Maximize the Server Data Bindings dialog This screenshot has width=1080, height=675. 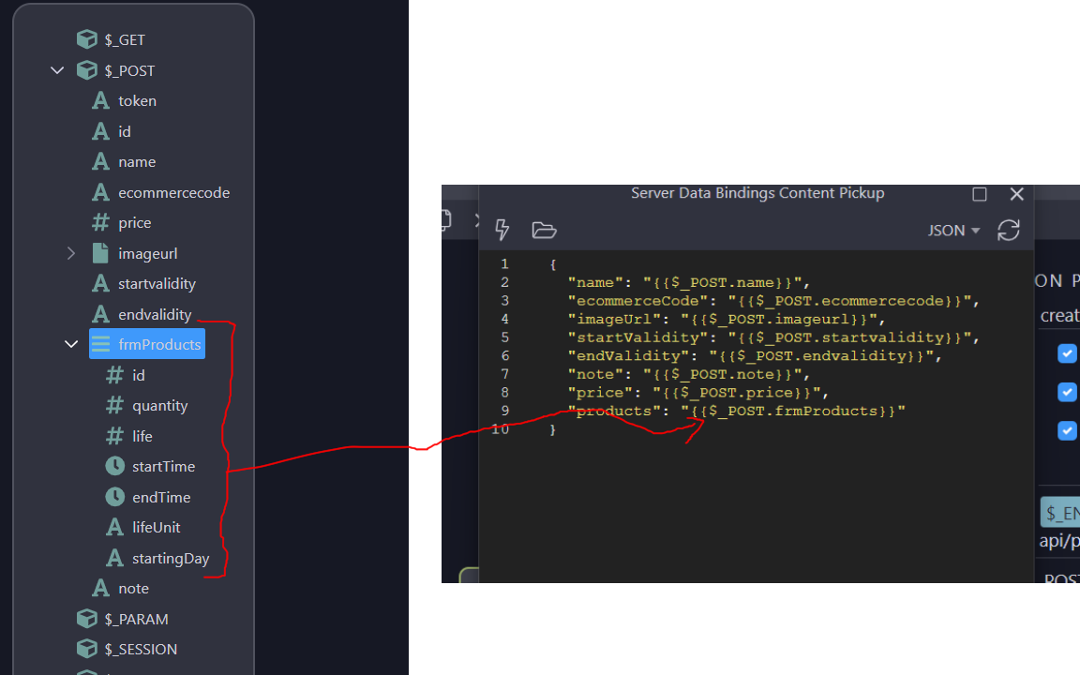click(980, 194)
